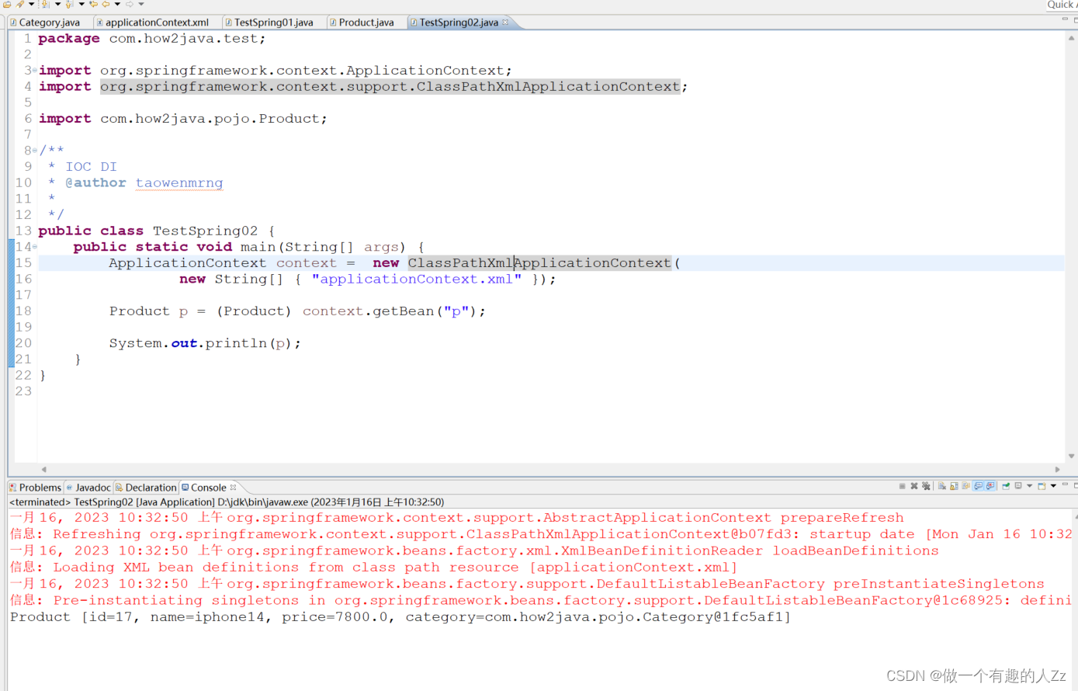Switch to applicationContext.xml tab
Viewport: 1078px width, 691px height.
click(x=157, y=23)
